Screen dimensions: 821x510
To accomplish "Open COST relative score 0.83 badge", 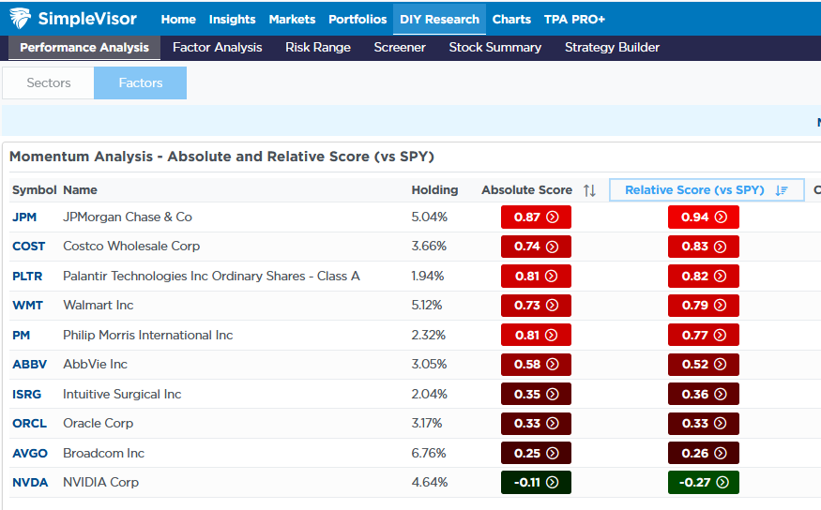I will 703,247.
